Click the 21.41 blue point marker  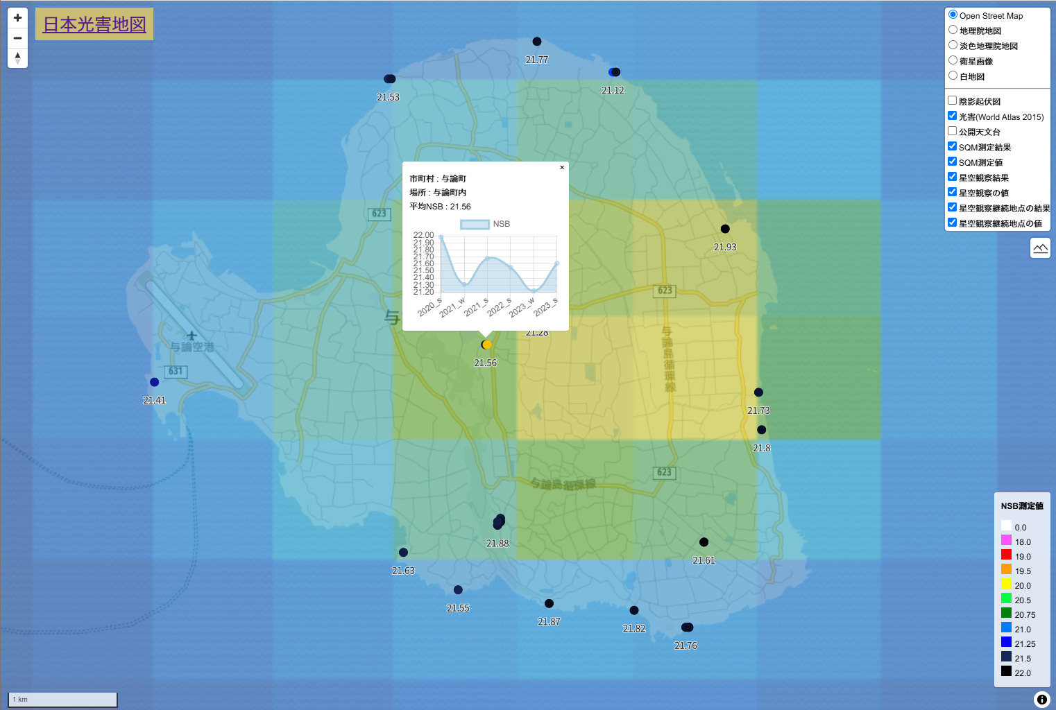[154, 382]
